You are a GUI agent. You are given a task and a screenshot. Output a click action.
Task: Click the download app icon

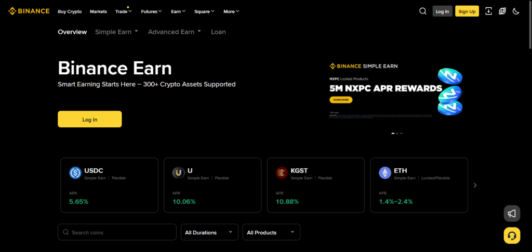[488, 11]
